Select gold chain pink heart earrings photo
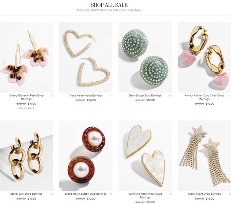The image size is (231, 204). point(205,57)
